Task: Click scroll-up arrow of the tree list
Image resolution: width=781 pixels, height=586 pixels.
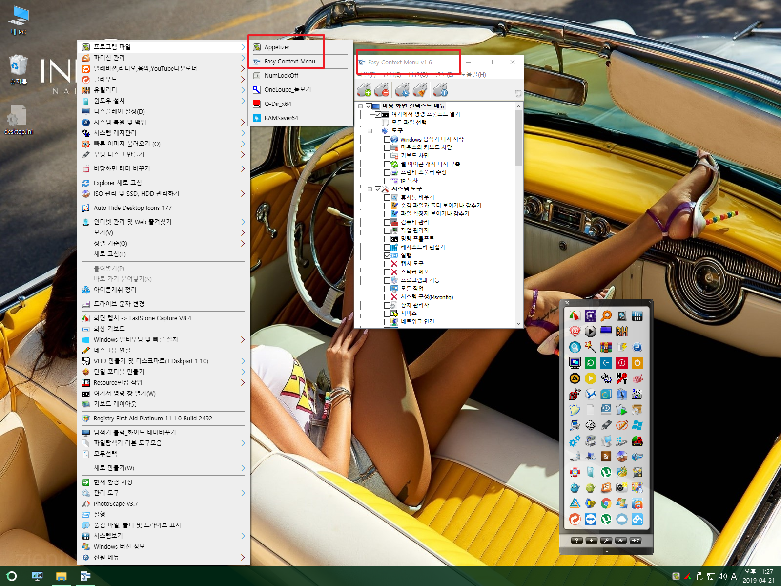Action: pyautogui.click(x=518, y=106)
